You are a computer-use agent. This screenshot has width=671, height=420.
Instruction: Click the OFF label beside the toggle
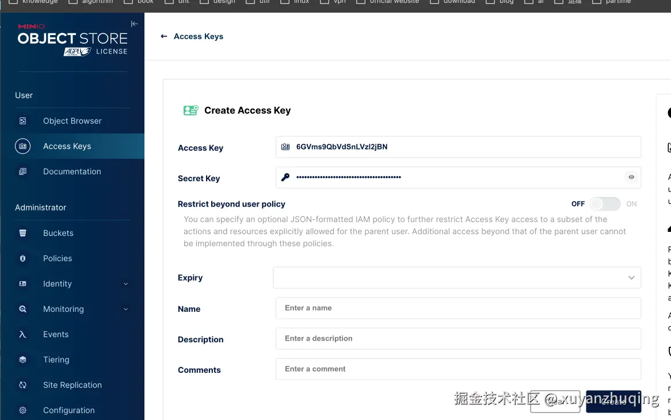(578, 204)
